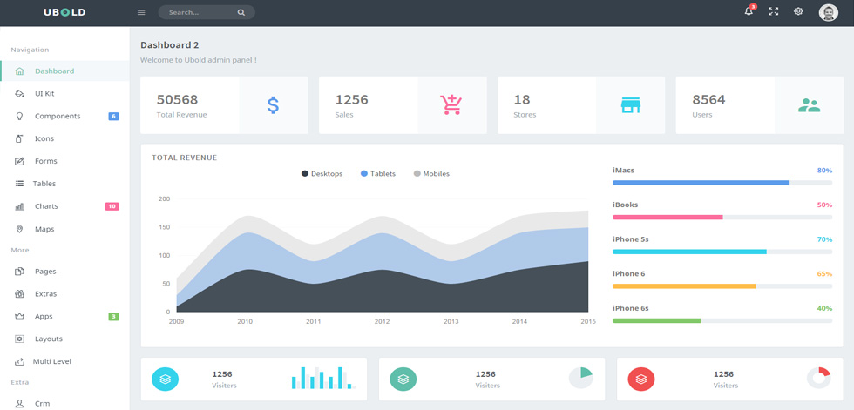Screen dimensions: 854x410
Task: Click the Layouts sidebar icon
Action: 19,339
